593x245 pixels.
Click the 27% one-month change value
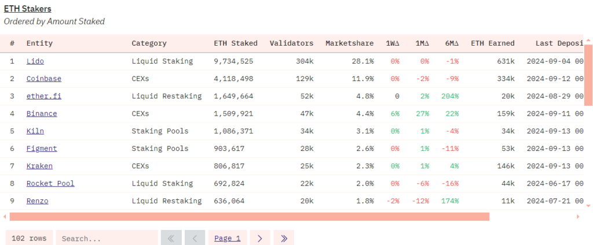(422, 113)
